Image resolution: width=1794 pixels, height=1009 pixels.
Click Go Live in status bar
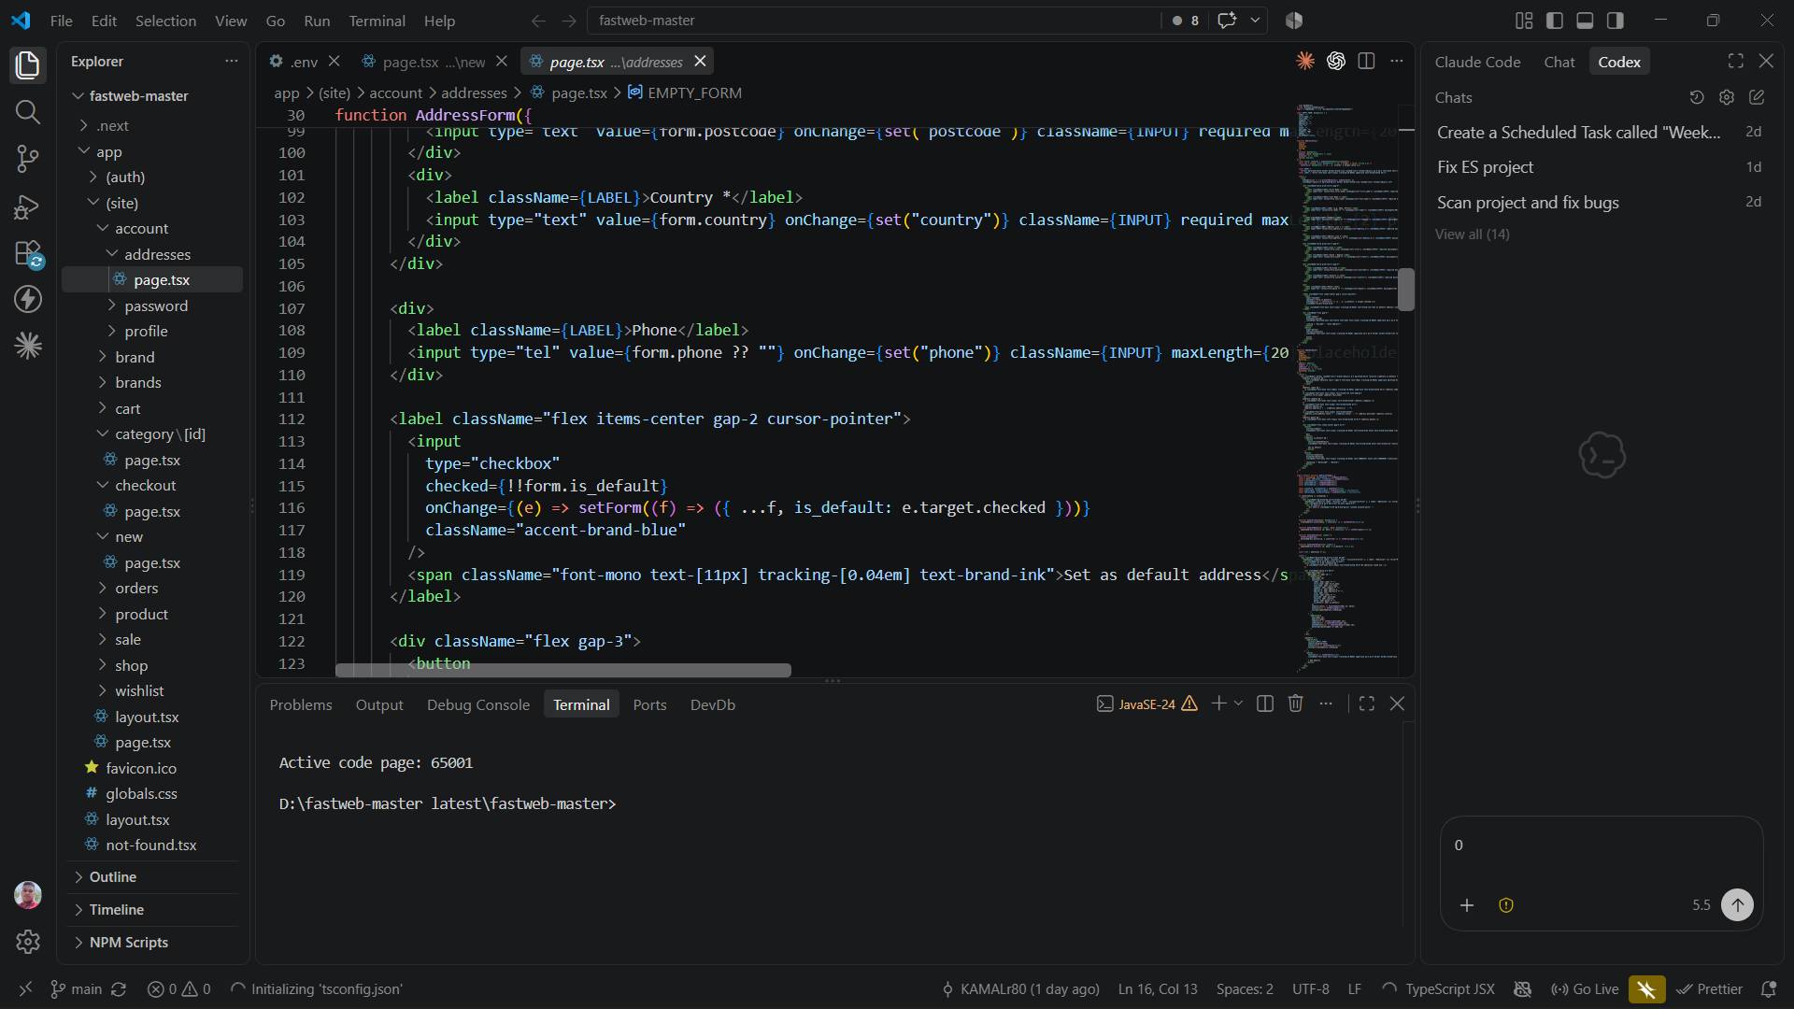tap(1585, 988)
